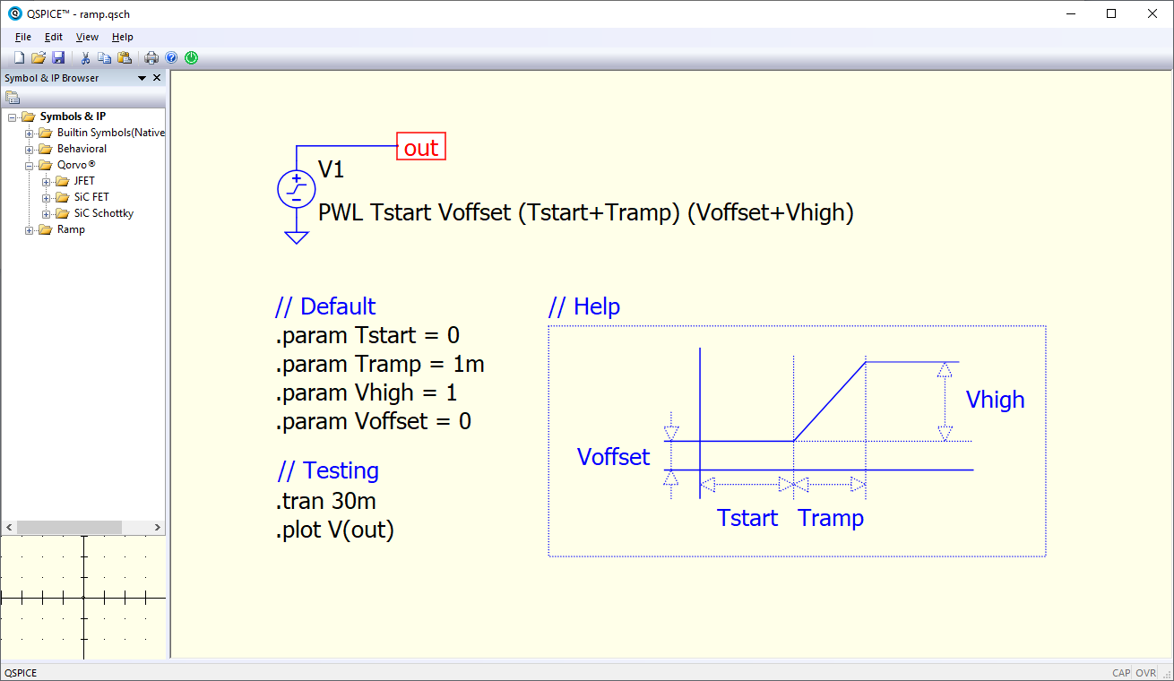Select '.param Tramp = 1m' directive

coord(380,364)
